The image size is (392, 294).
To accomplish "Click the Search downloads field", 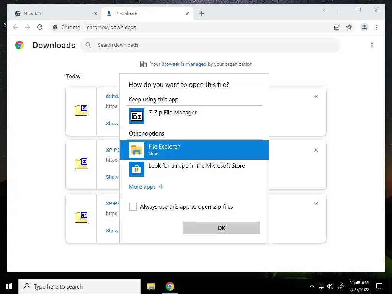I will [210, 45].
